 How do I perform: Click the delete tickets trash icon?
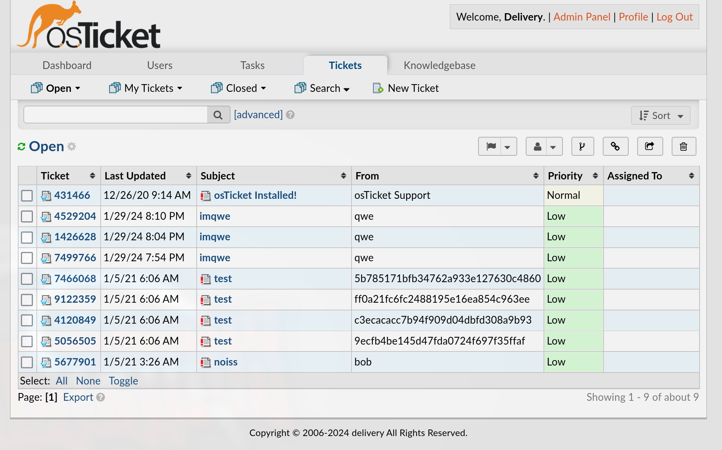684,147
